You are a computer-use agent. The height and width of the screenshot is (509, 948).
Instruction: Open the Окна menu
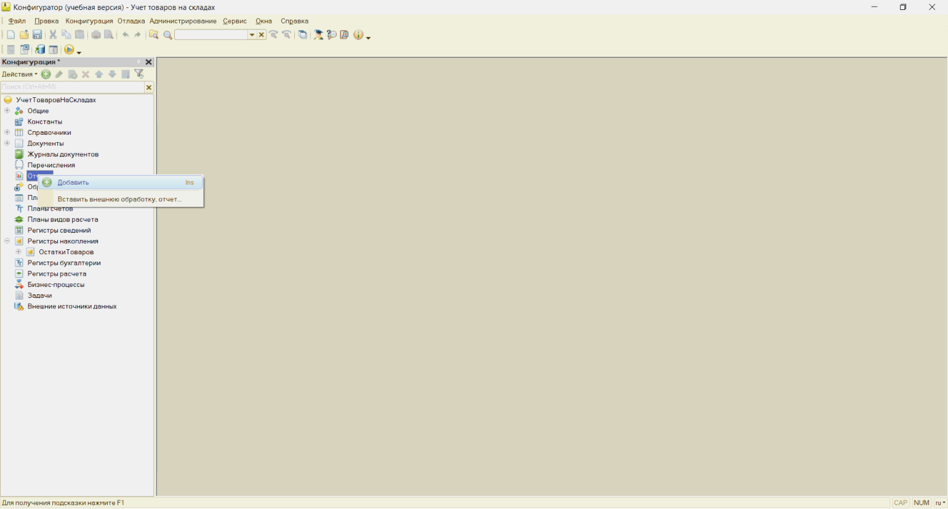point(264,21)
